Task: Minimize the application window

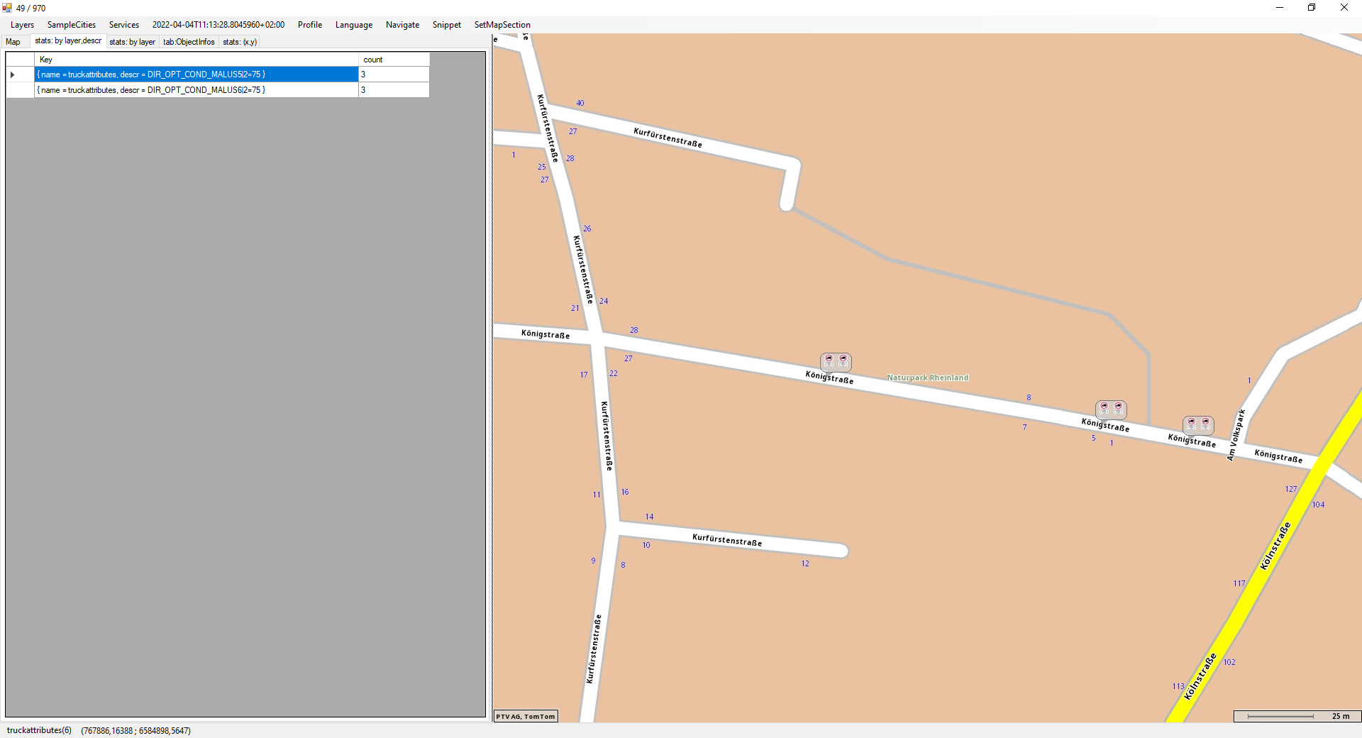Action: click(1280, 8)
